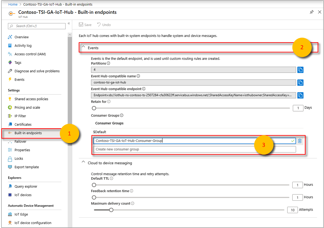324x228 pixels.
Task: Adjust the Maximum delivery count slider
Action: pos(111,210)
